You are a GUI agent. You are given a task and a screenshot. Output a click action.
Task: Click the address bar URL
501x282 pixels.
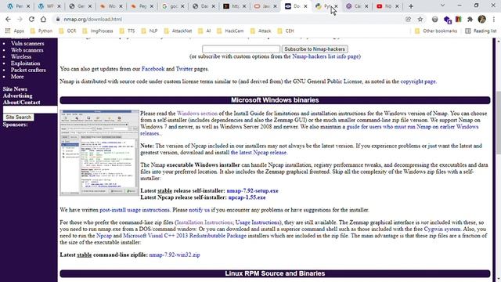coord(92,19)
